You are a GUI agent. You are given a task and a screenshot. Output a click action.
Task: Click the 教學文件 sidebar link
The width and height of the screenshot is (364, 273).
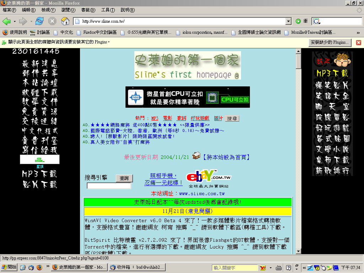[40, 102]
